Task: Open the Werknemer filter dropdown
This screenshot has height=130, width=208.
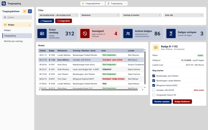Action: tap(100, 15)
